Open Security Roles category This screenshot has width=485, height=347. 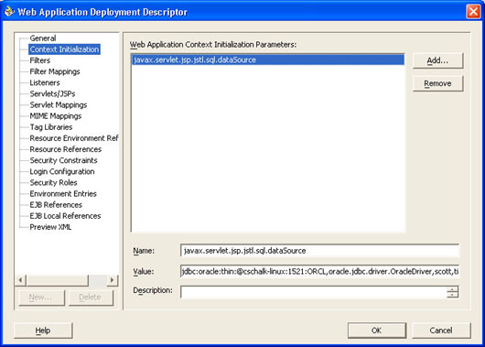(x=53, y=182)
